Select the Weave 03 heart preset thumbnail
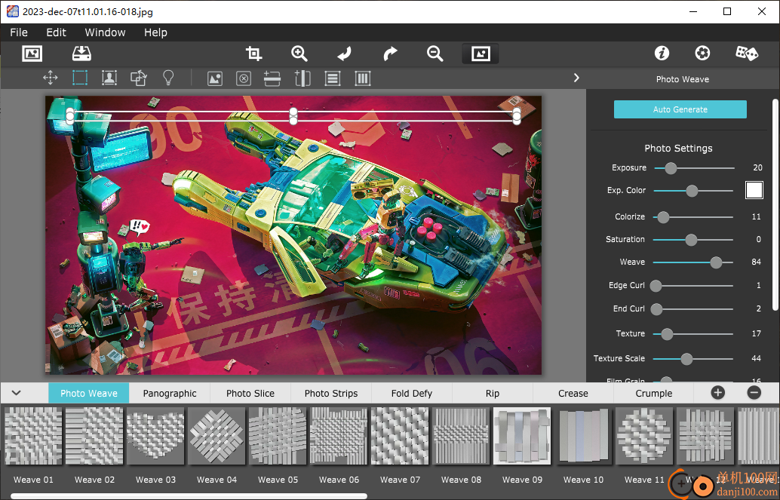Screen dimensions: 780x500 (x=155, y=436)
